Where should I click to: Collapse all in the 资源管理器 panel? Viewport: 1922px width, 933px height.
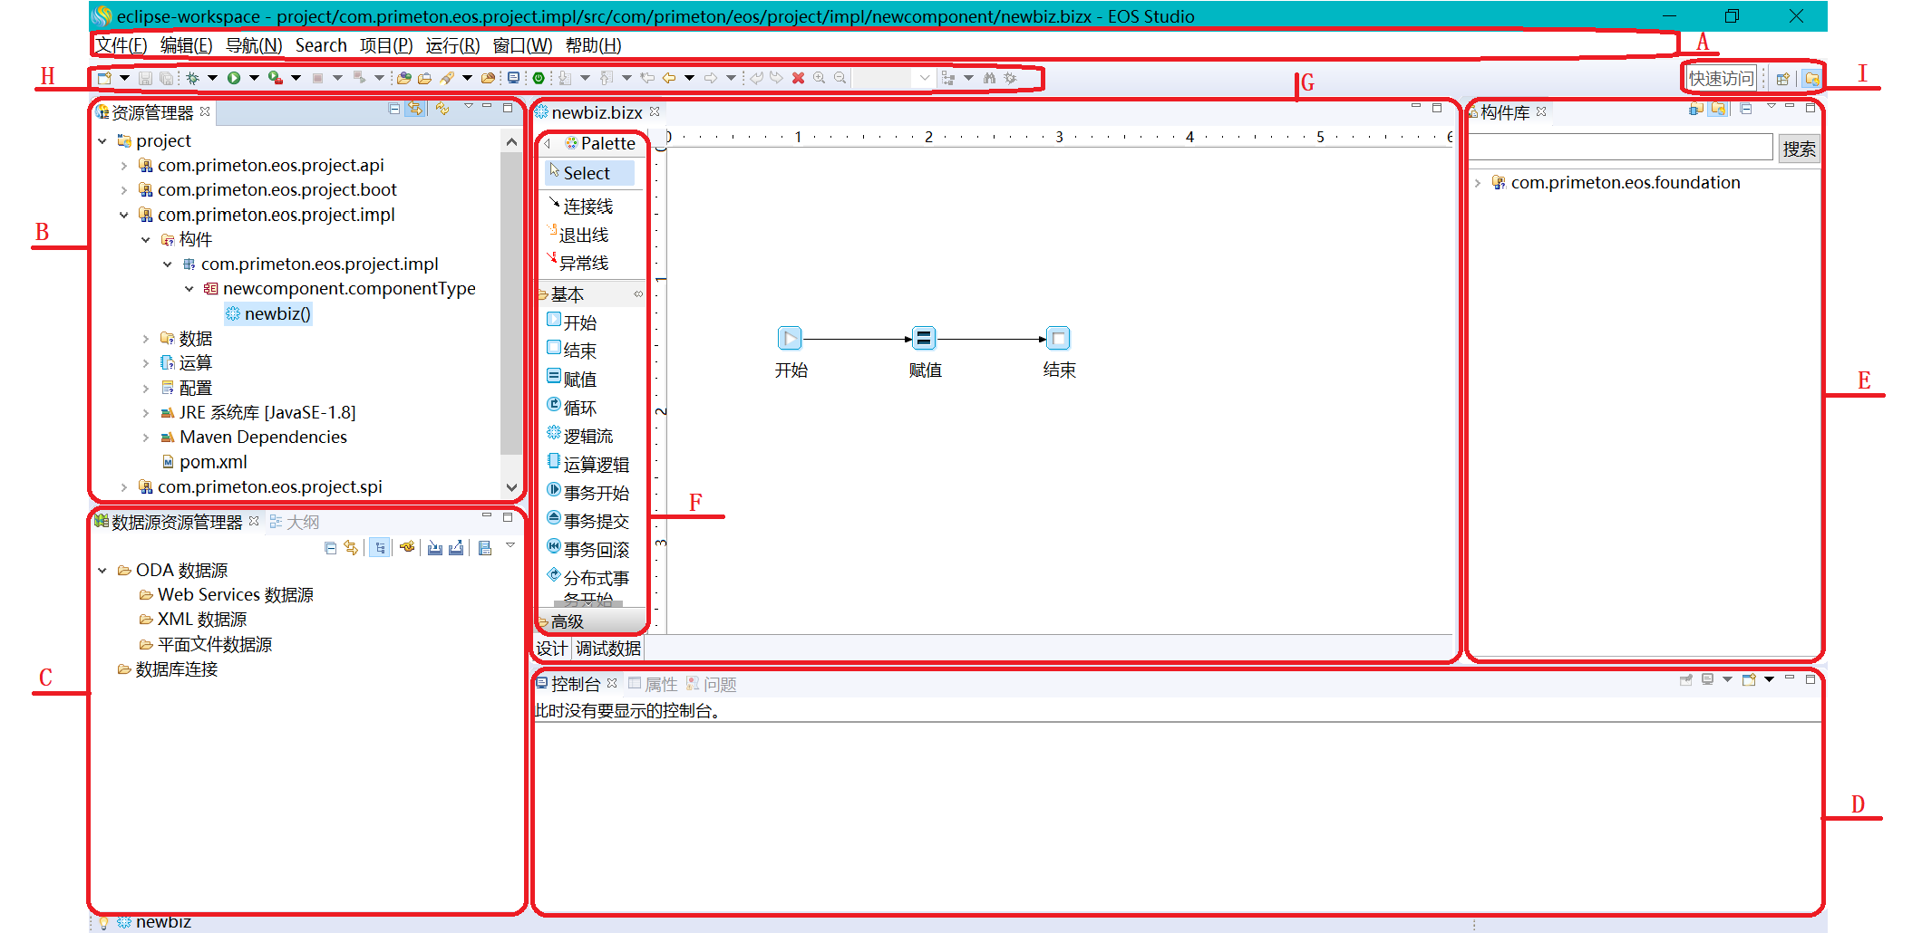pyautogui.click(x=394, y=109)
